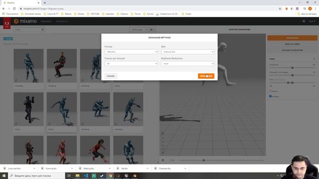Click the orange Download button in the dialog
319x179 pixels.
(x=206, y=76)
